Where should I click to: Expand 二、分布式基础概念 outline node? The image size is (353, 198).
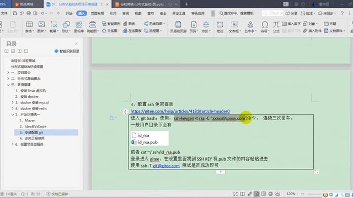pos(8,79)
